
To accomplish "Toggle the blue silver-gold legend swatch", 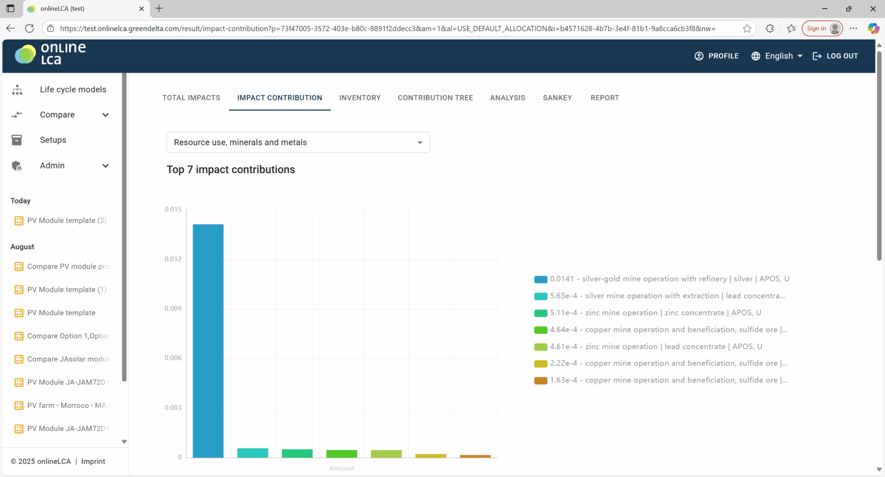I will point(540,280).
